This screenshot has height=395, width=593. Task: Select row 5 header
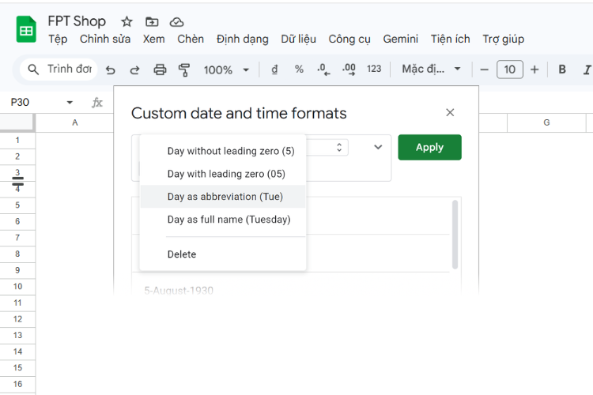point(17,205)
